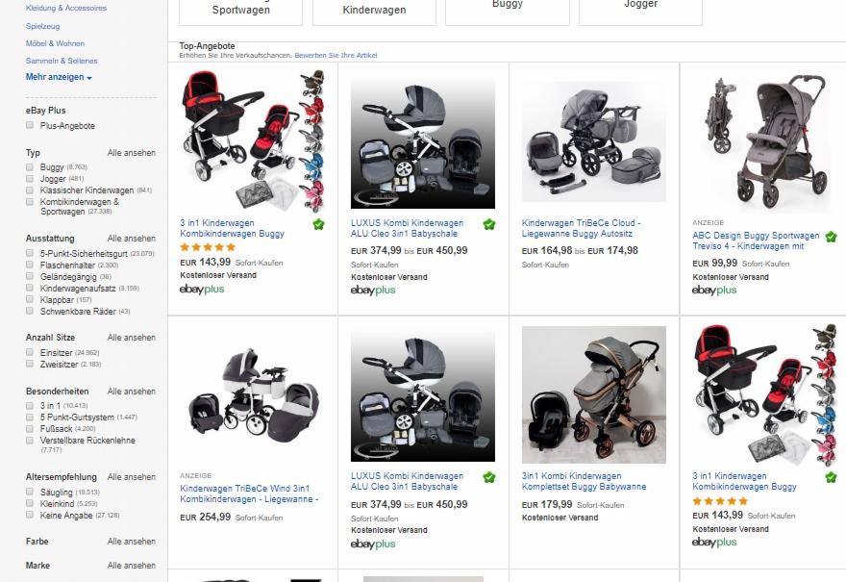Click the eBay Plus logo under ABC Design listing
The height and width of the screenshot is (582, 846).
tap(714, 291)
